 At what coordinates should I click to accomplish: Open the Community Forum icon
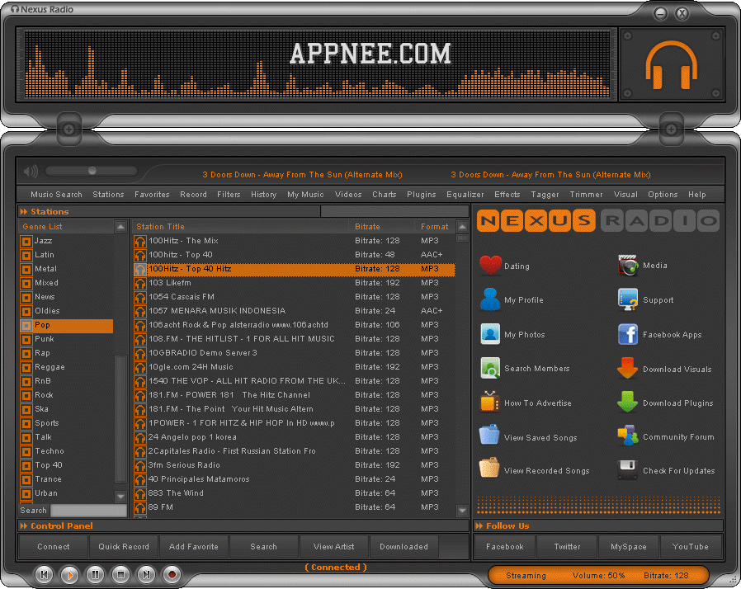point(628,436)
